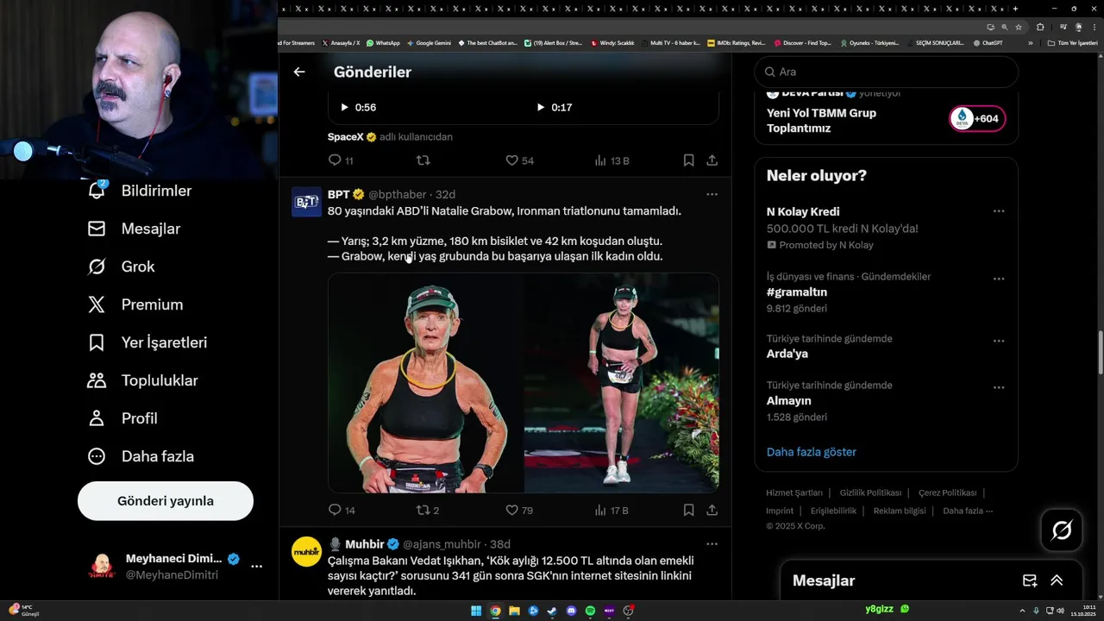Reply to the SpaceX post with 11 comments
Viewport: 1104px width, 621px height.
click(x=341, y=160)
